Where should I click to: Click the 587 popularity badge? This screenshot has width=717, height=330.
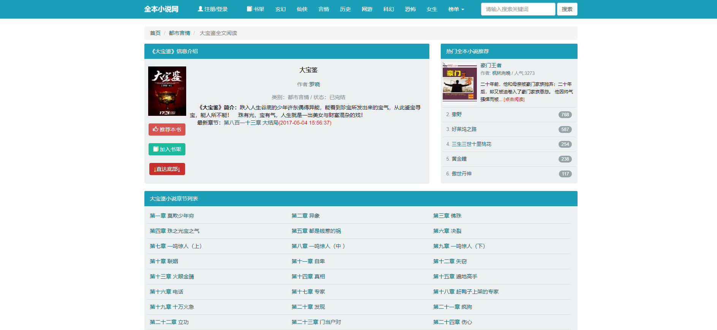pyautogui.click(x=565, y=129)
